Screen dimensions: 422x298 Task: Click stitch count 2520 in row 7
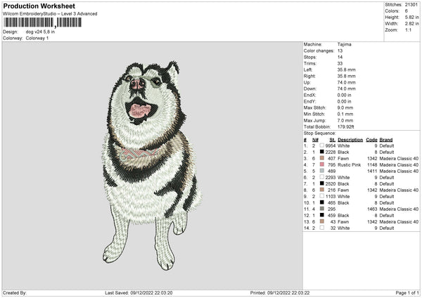point(331,183)
